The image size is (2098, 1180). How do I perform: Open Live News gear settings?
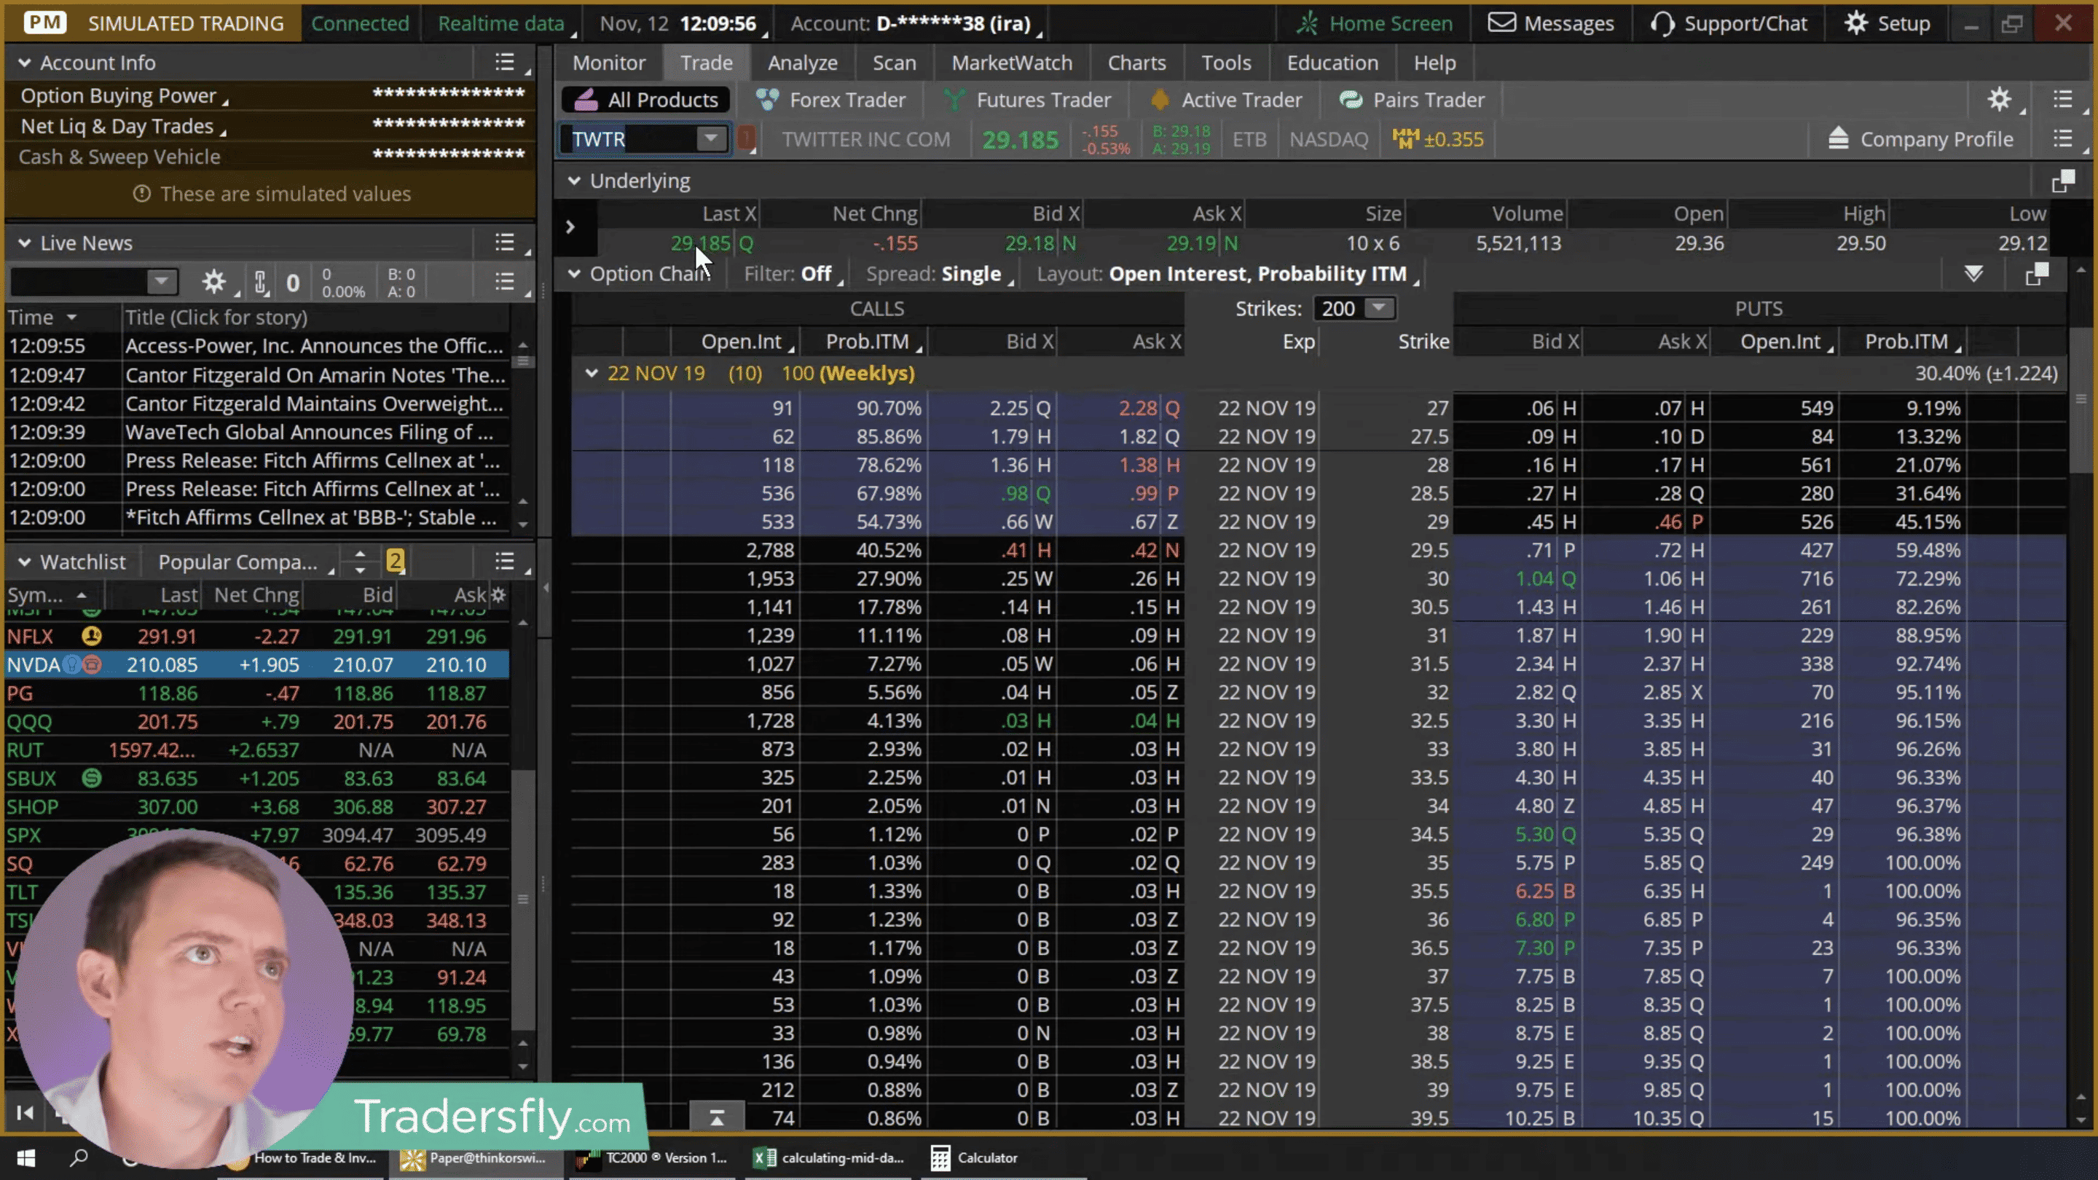(214, 283)
